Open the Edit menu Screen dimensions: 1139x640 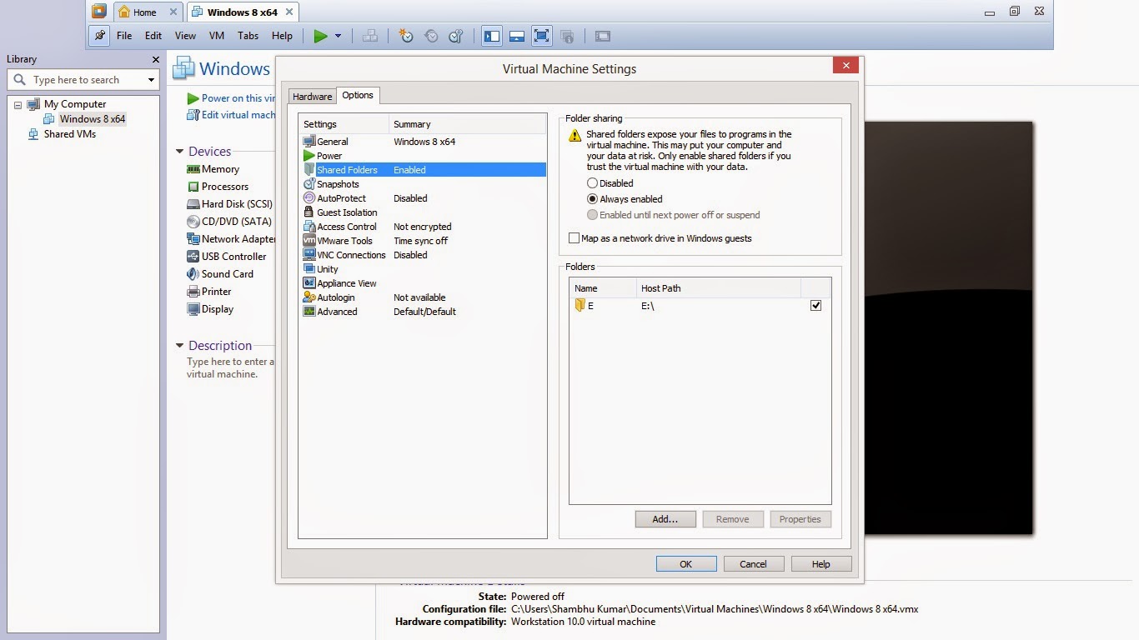coord(153,36)
